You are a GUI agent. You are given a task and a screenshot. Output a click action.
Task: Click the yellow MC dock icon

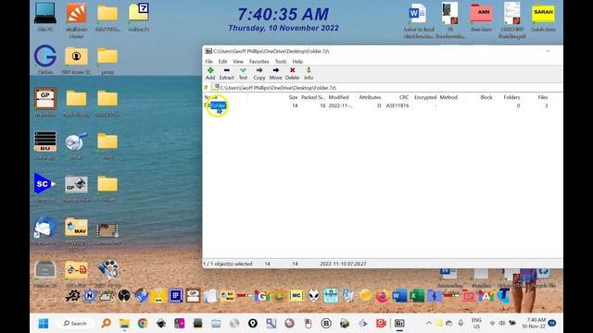pos(296,296)
